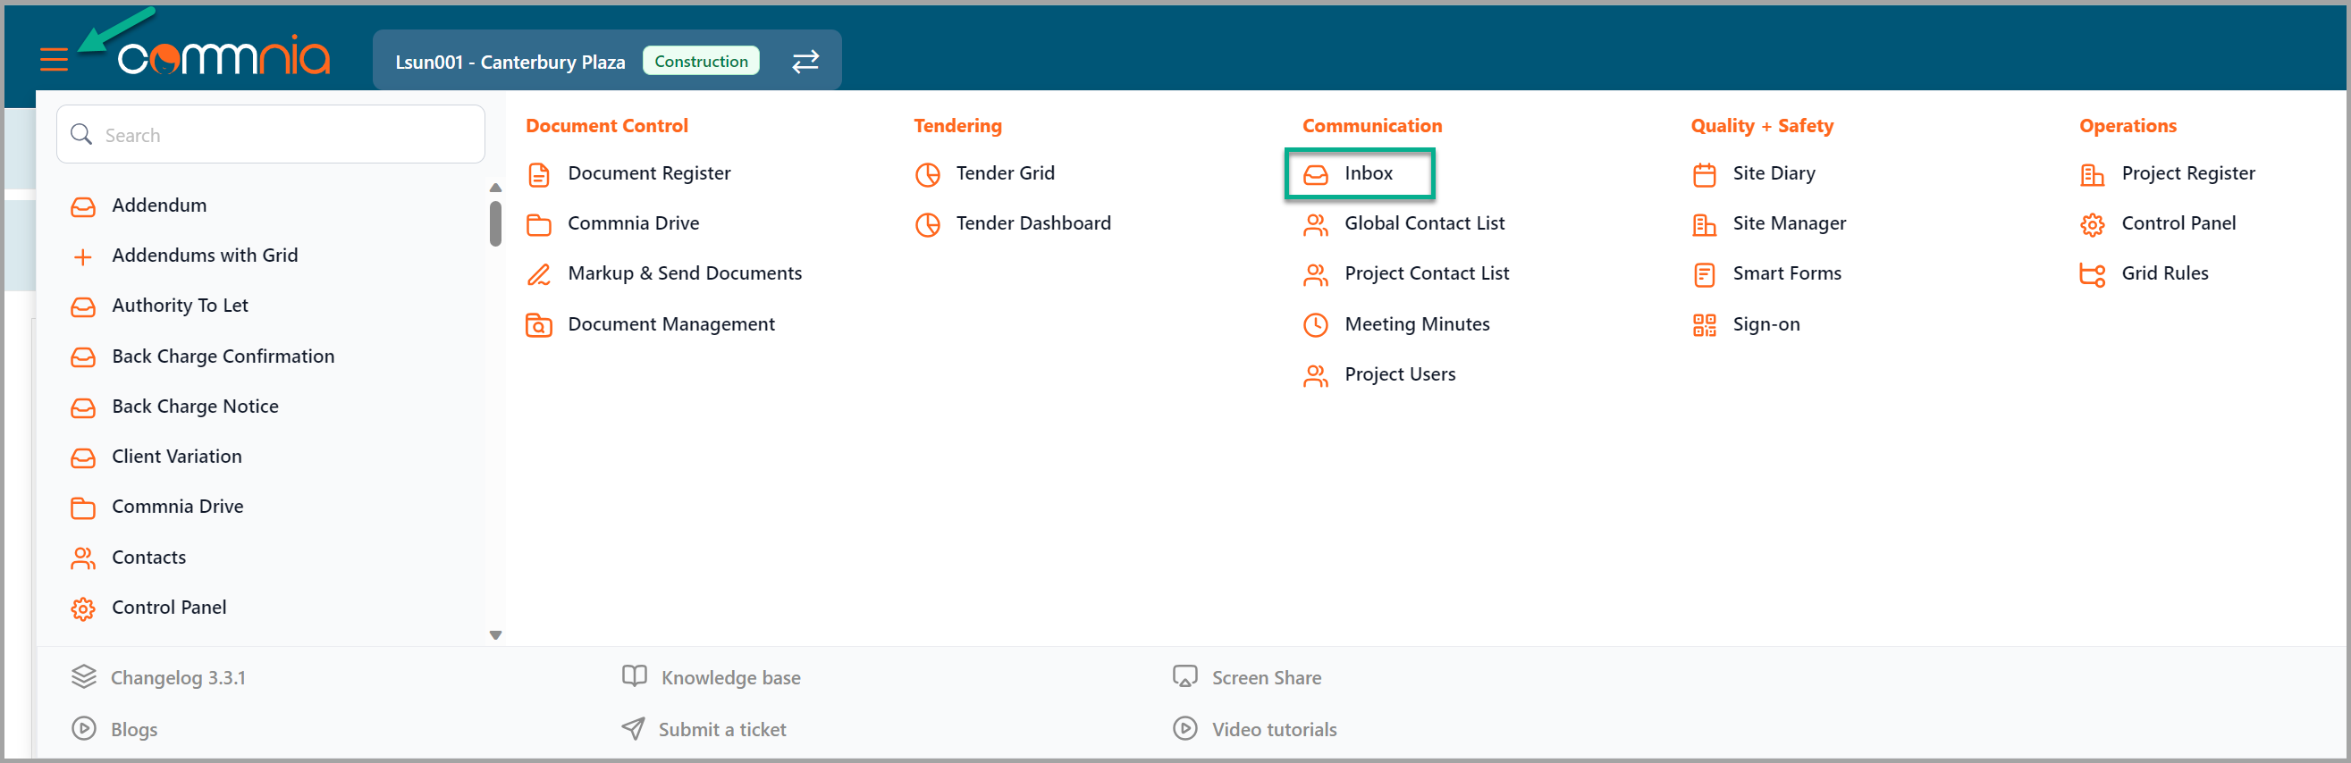Click the Commnia logo
This screenshot has width=2351, height=763.
coord(223,56)
